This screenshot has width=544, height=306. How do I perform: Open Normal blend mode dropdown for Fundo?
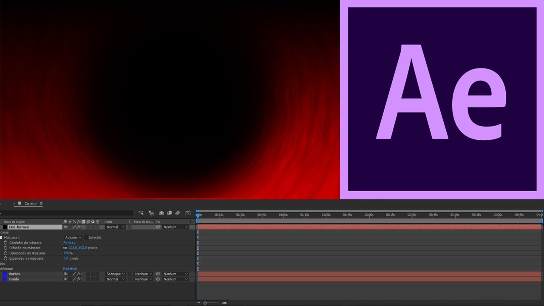[115, 279]
